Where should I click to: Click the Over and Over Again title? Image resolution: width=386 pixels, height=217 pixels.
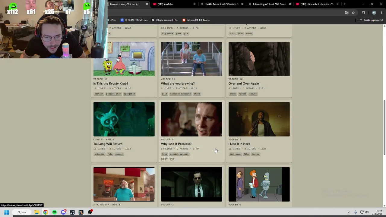(x=244, y=83)
